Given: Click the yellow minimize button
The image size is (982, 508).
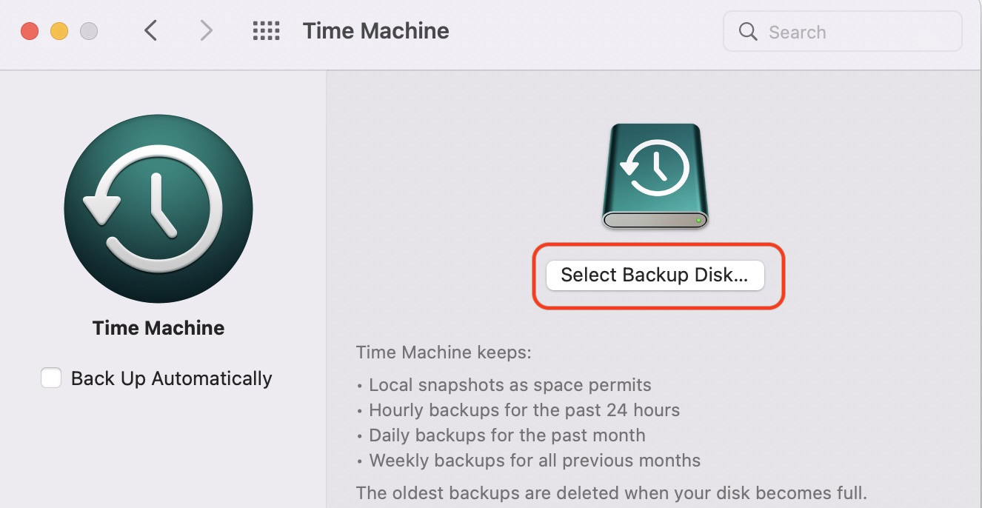Looking at the screenshot, I should pos(59,30).
